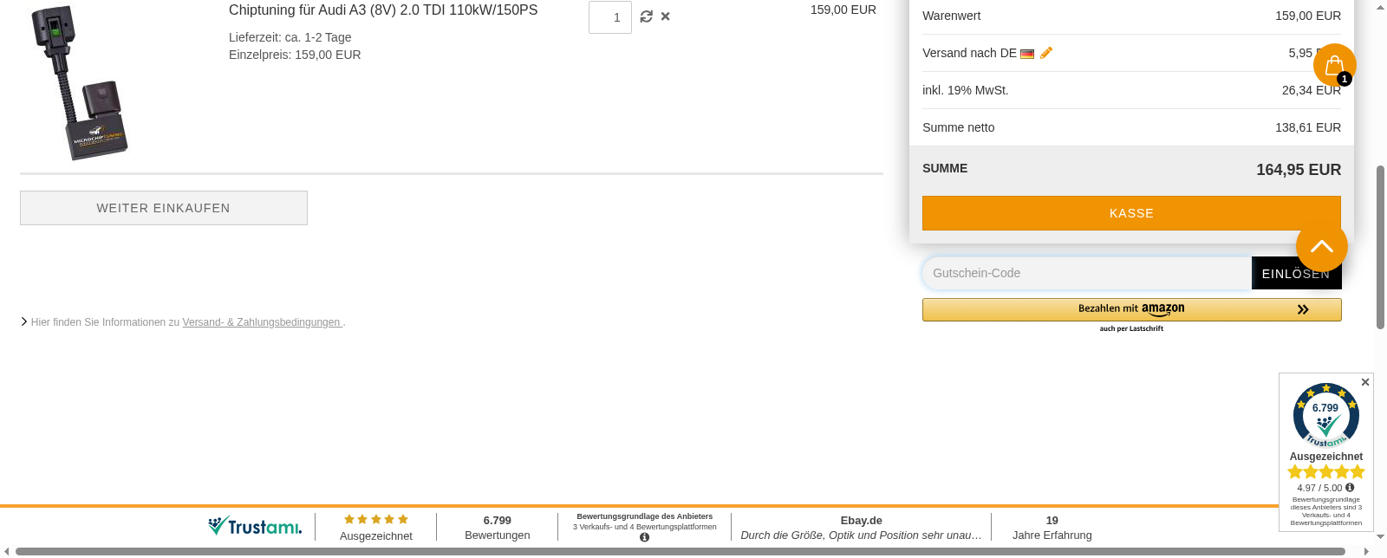Viewport: 1387px width, 558px height.
Task: Open the floating shopping bag cart
Action: point(1334,65)
